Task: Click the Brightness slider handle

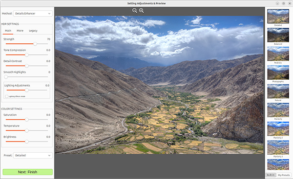Action: coord(27,142)
